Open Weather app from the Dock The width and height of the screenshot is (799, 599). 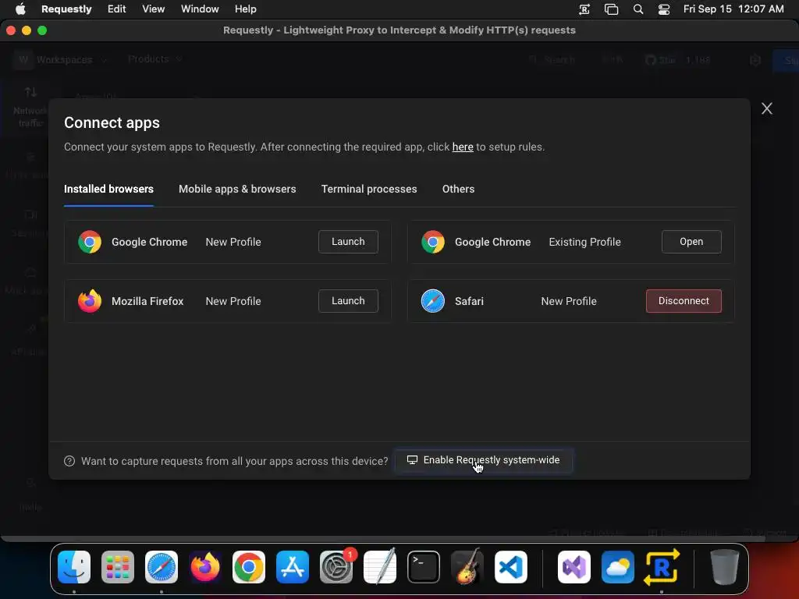[618, 567]
